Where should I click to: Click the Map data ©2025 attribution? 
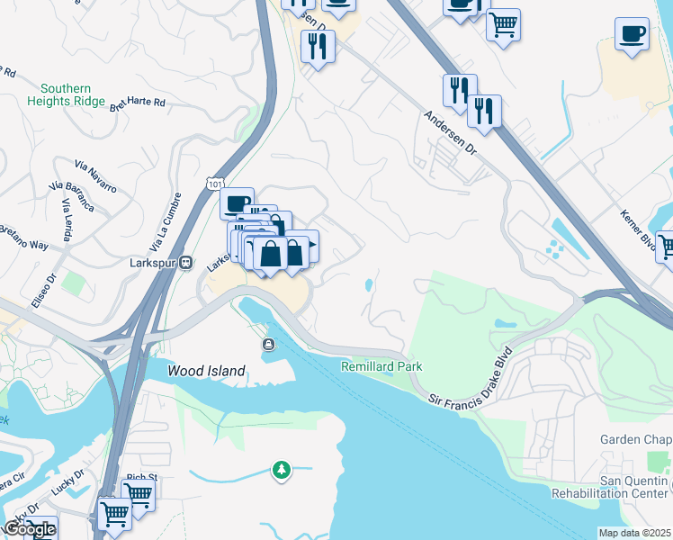click(634, 533)
